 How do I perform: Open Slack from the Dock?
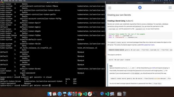(90, 94)
